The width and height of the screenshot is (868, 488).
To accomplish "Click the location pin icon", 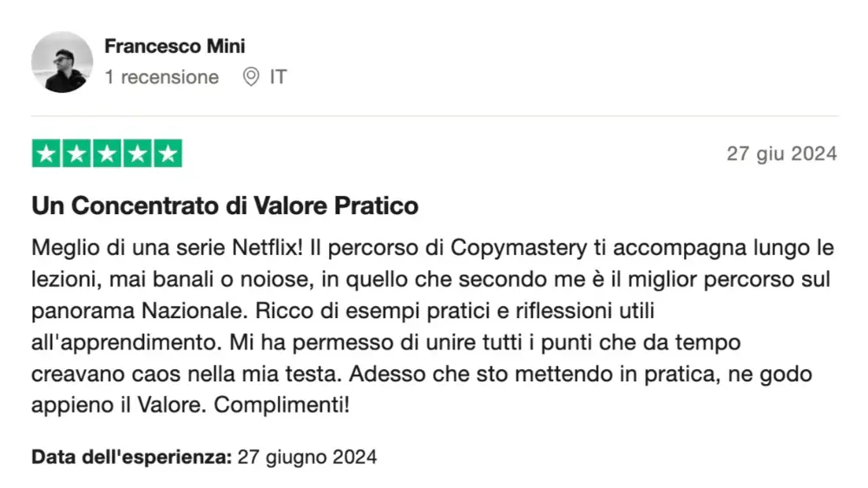I will (x=251, y=77).
